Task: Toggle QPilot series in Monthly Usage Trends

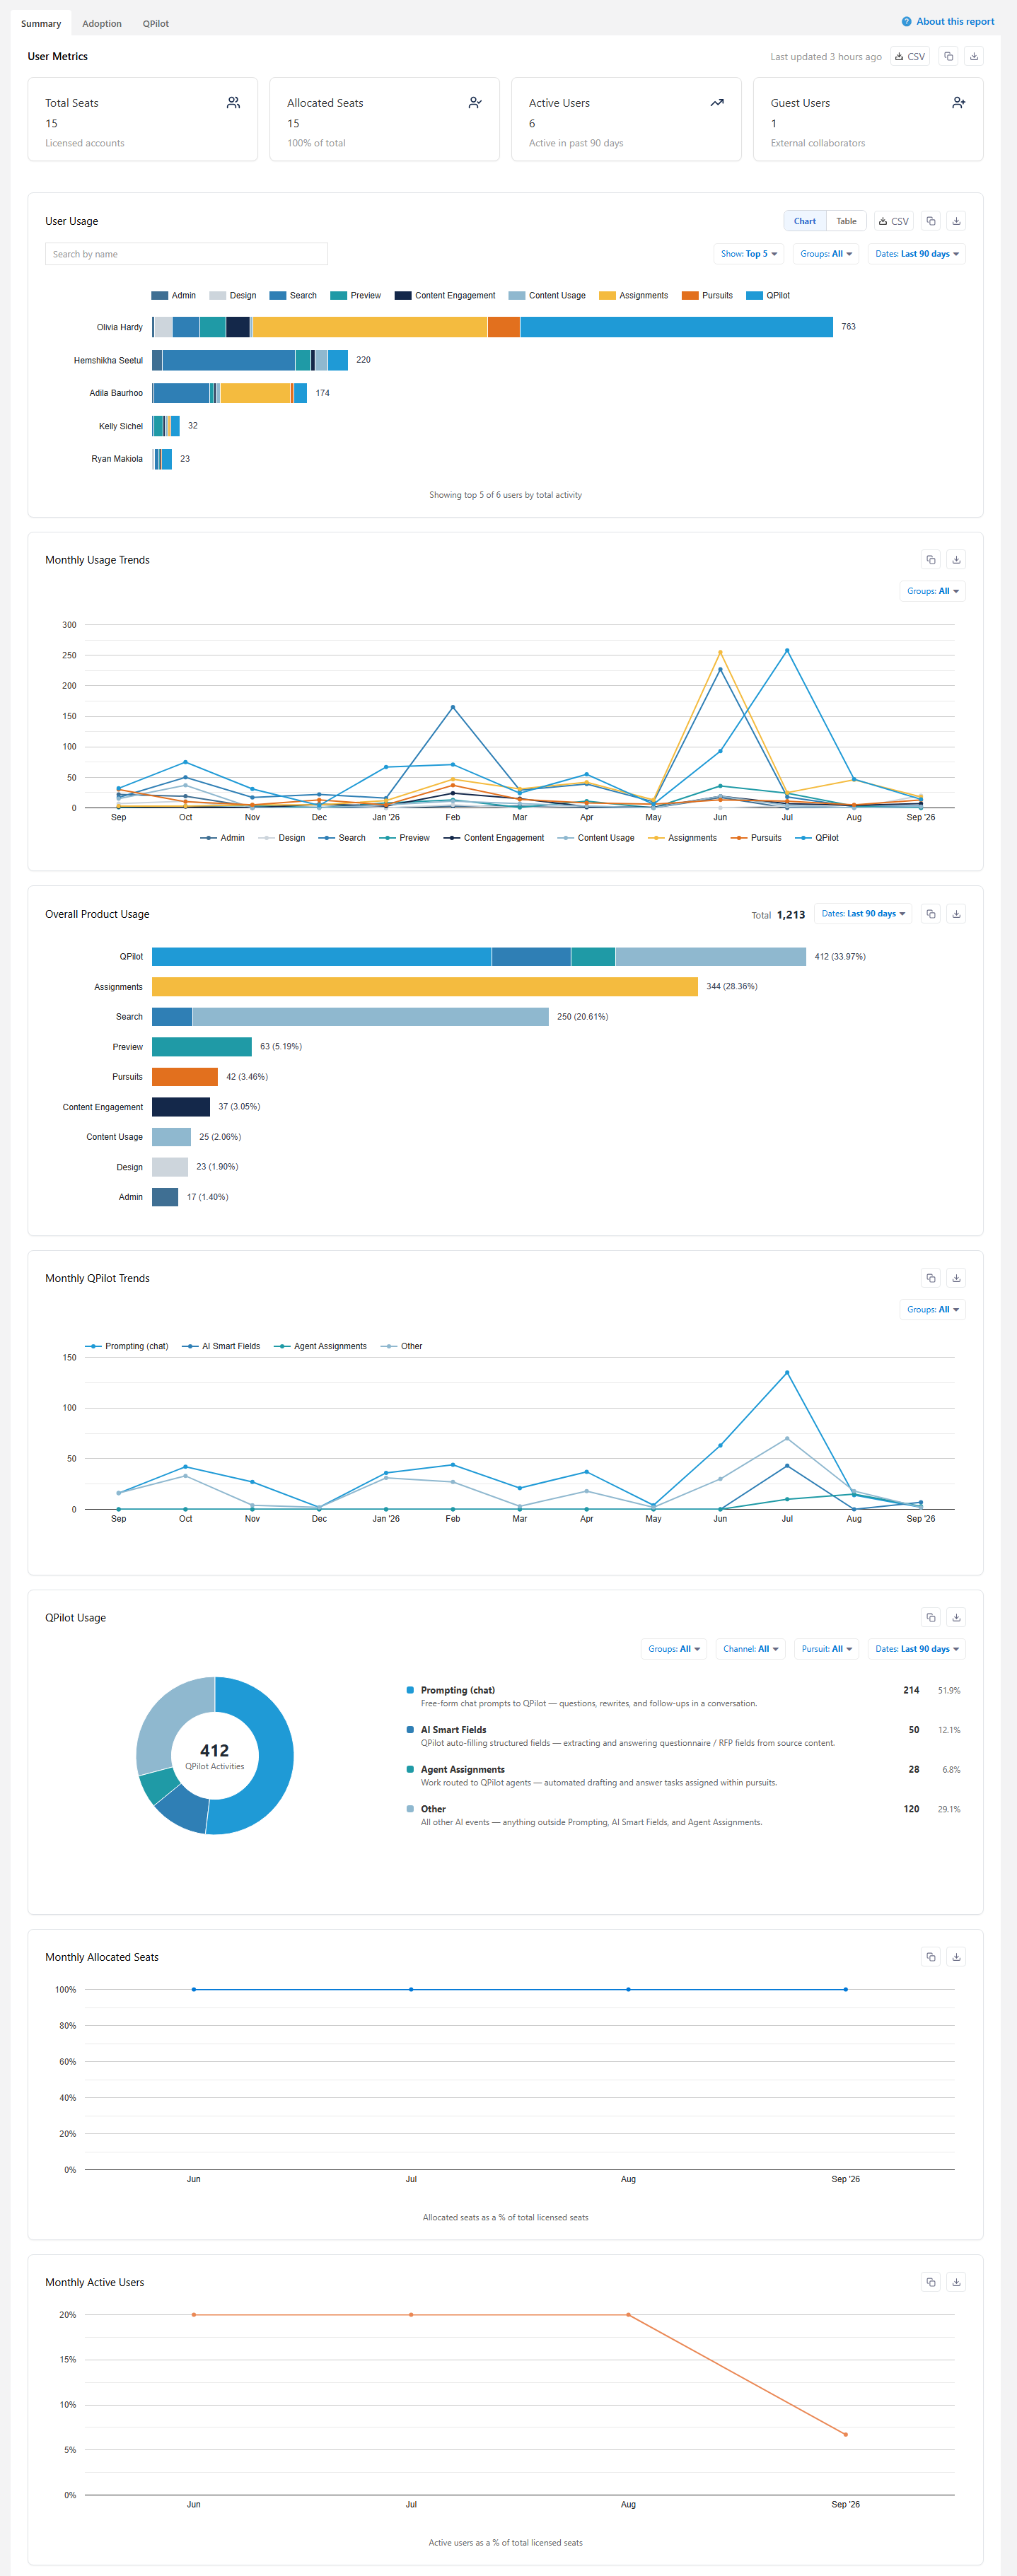Action: [x=817, y=838]
